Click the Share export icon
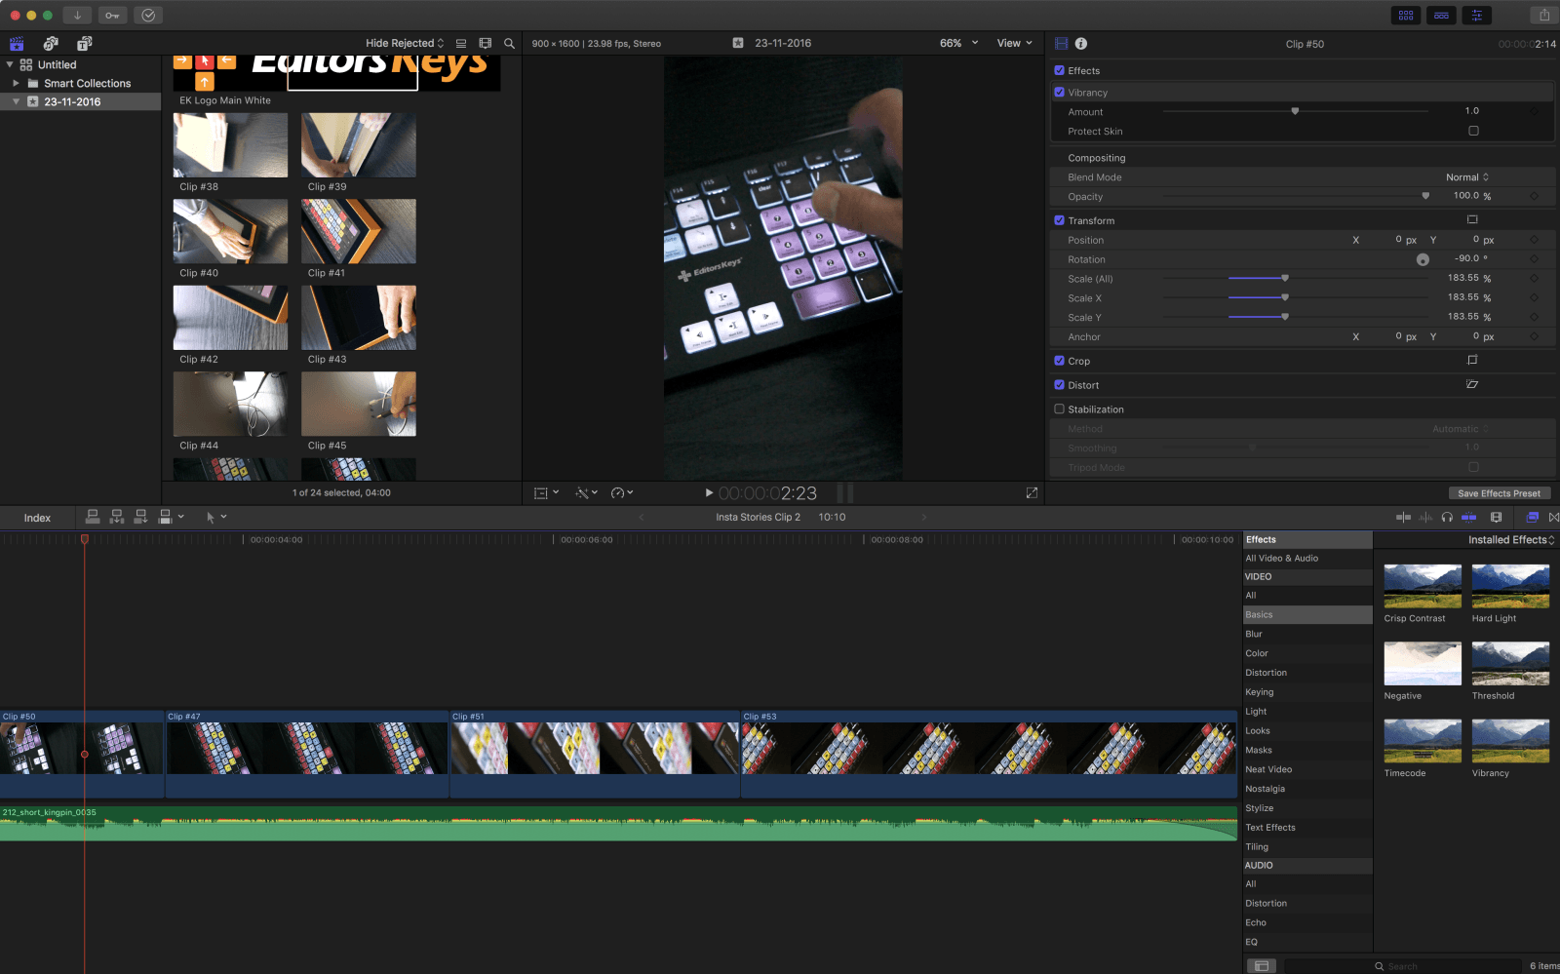The height and width of the screenshot is (974, 1560). tap(1543, 15)
